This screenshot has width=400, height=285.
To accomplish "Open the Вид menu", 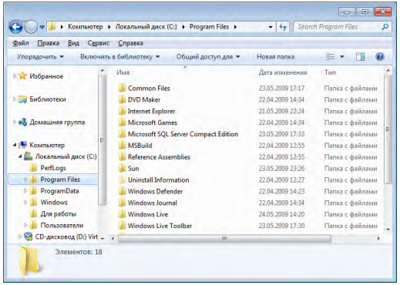I will pyautogui.click(x=73, y=43).
